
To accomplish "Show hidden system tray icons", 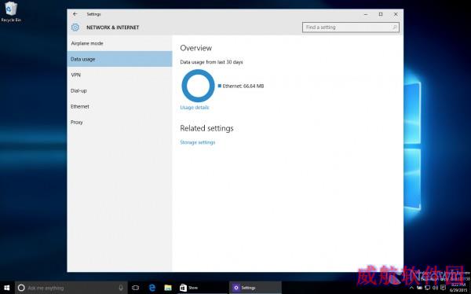I will [x=411, y=288].
